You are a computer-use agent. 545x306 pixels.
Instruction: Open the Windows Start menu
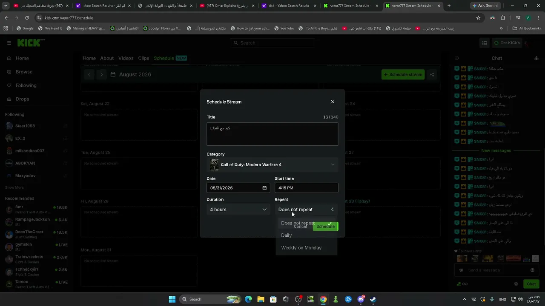(x=172, y=299)
